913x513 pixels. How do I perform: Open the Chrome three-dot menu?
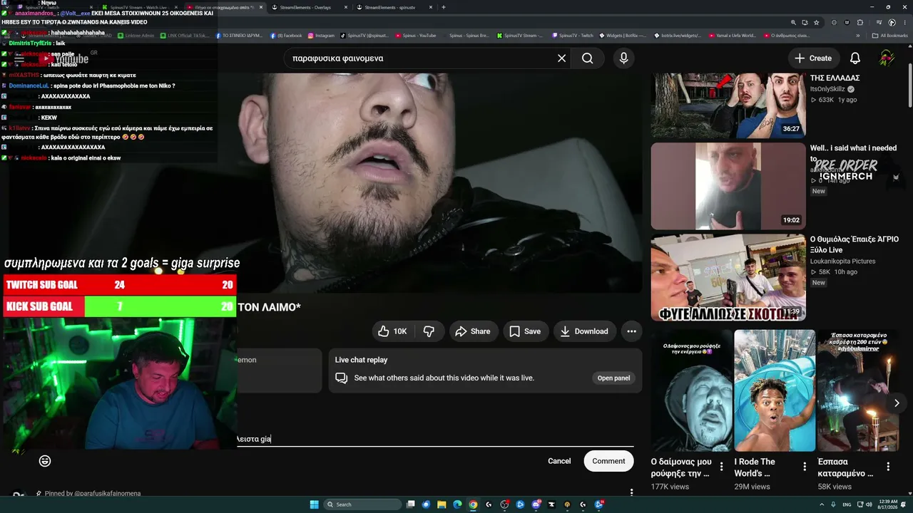coord(904,22)
